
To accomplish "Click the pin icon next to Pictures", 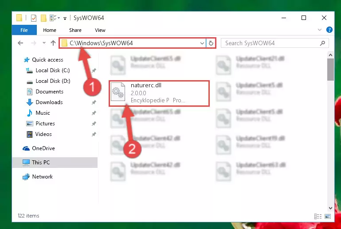I will tap(94, 124).
